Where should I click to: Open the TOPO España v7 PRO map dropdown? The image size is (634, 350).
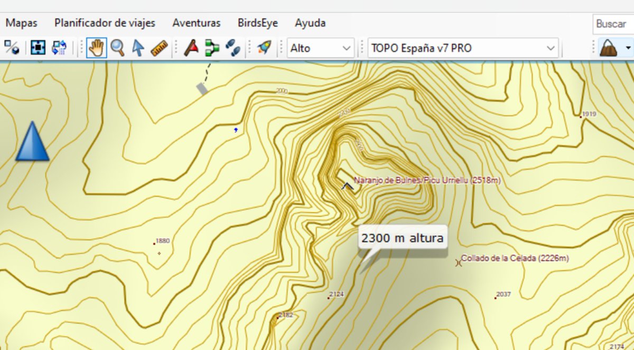click(x=463, y=48)
